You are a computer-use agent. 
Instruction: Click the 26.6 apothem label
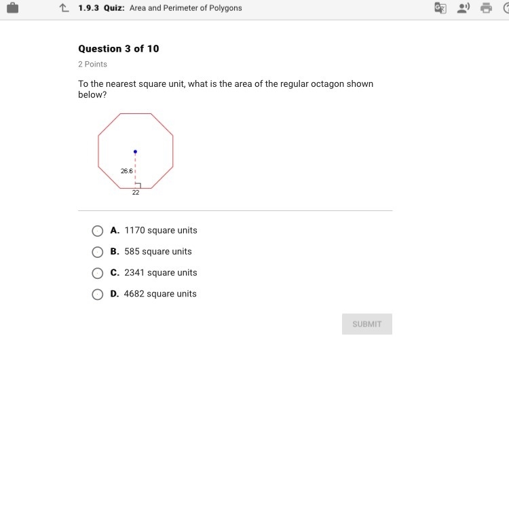coord(127,171)
